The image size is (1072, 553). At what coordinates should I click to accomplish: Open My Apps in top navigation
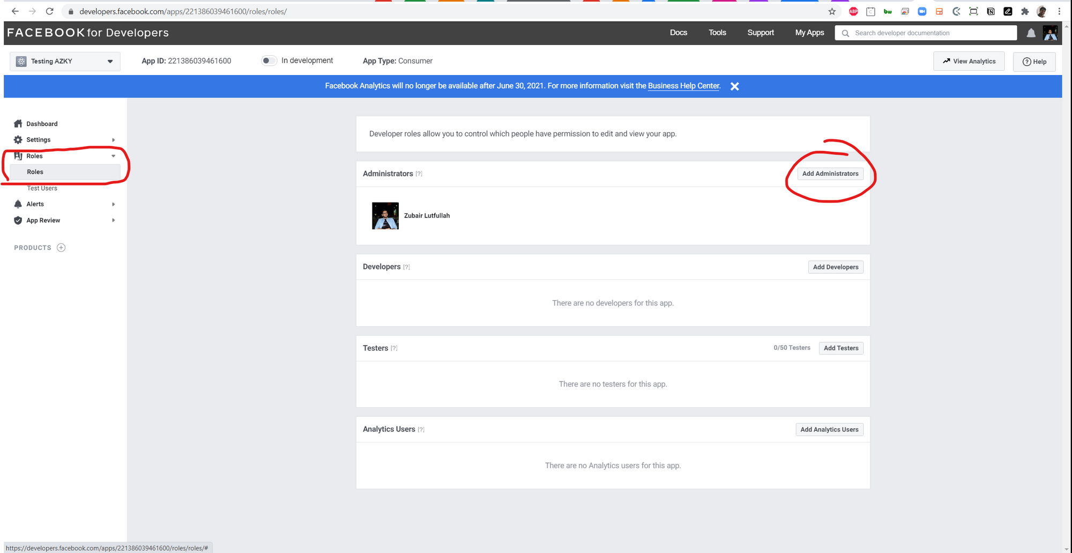coord(809,33)
